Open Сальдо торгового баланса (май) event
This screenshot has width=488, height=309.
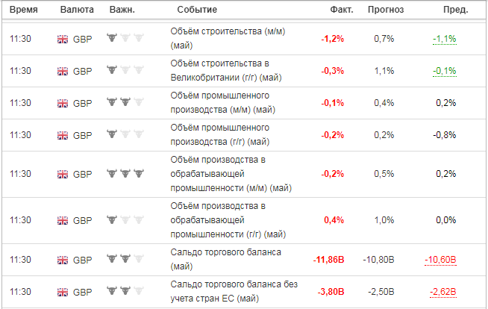[x=225, y=259]
